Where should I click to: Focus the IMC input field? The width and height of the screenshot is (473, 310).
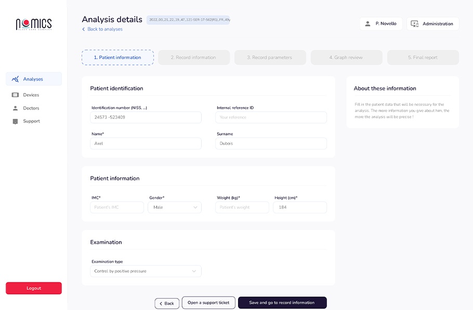pos(117,207)
